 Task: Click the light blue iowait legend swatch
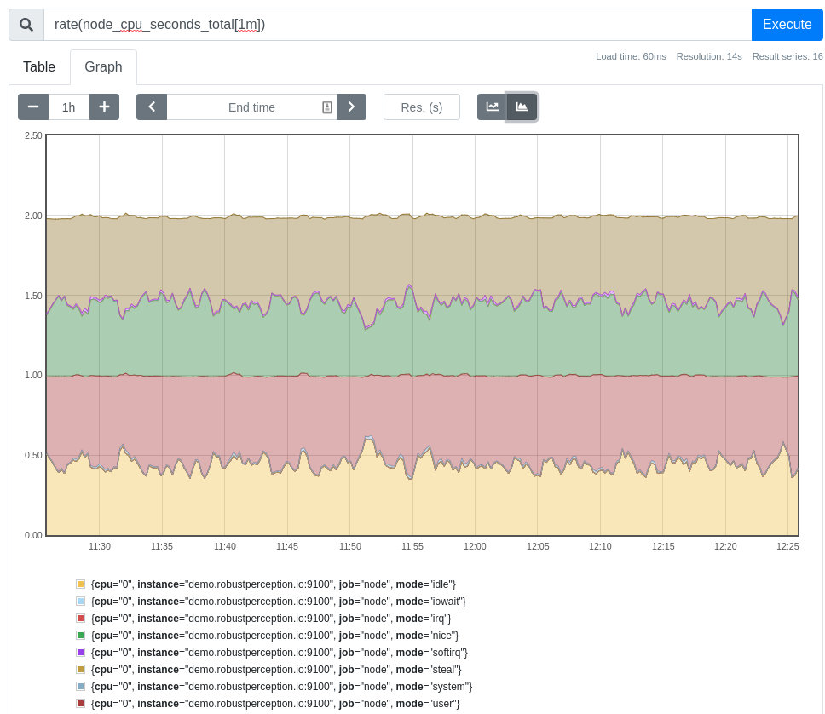pos(80,601)
